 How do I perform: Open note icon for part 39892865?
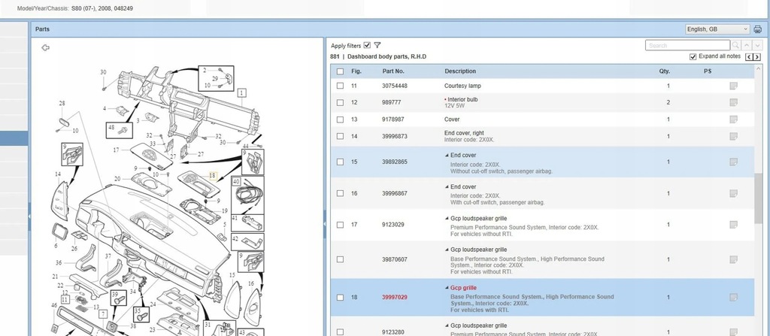(x=734, y=162)
